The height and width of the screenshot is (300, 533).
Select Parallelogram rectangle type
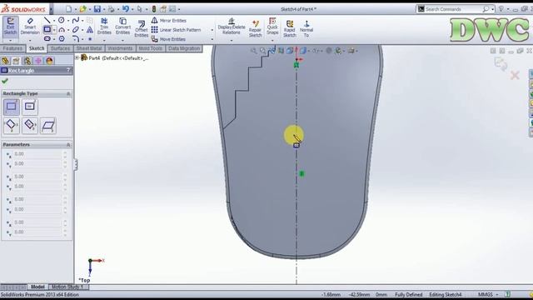pos(48,126)
